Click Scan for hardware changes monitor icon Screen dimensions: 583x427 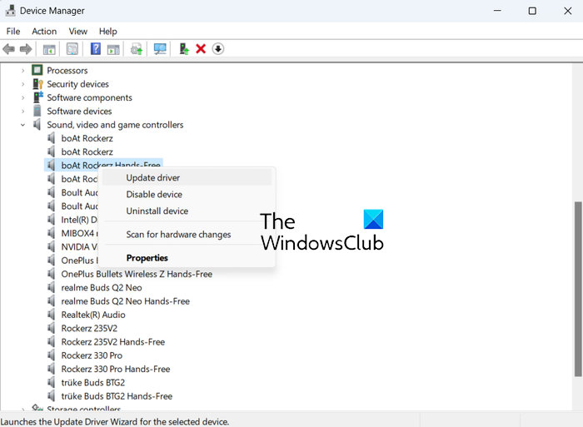point(160,49)
